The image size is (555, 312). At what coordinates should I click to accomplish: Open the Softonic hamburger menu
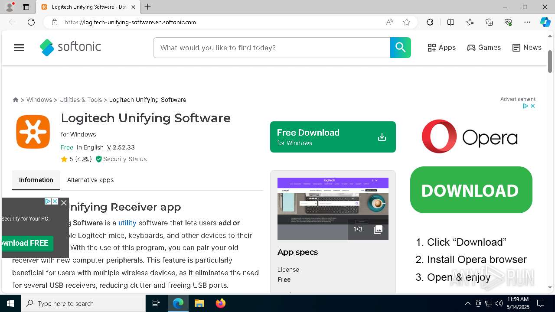click(x=19, y=48)
